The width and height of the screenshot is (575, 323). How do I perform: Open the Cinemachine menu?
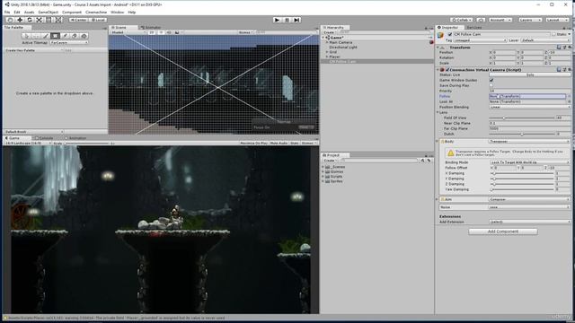(x=96, y=12)
